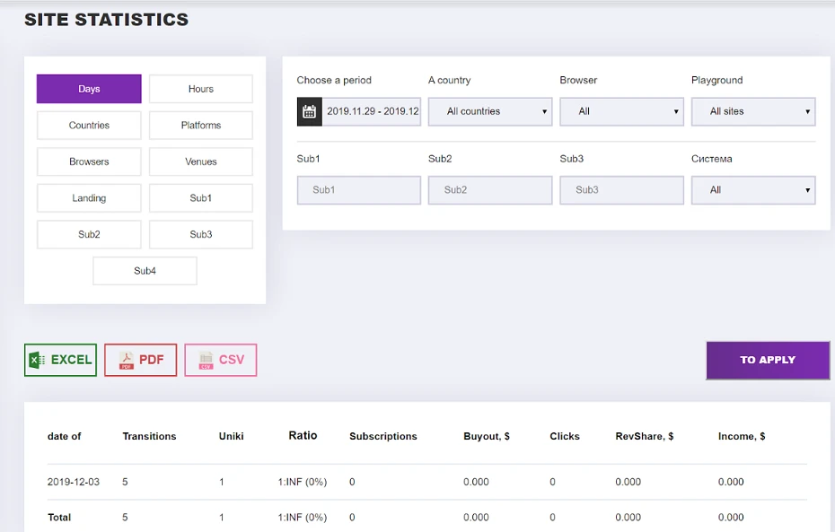The width and height of the screenshot is (835, 532).
Task: Select the Sub2 grouping button
Action: [x=89, y=234]
